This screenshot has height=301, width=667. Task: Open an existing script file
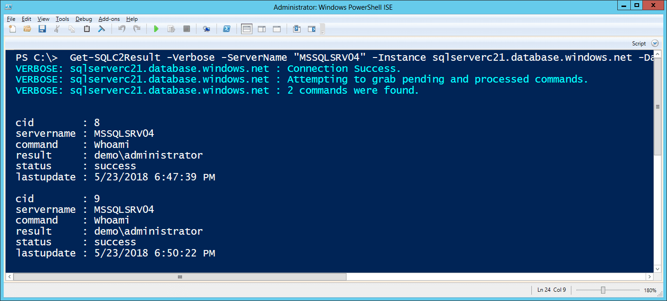[27, 29]
